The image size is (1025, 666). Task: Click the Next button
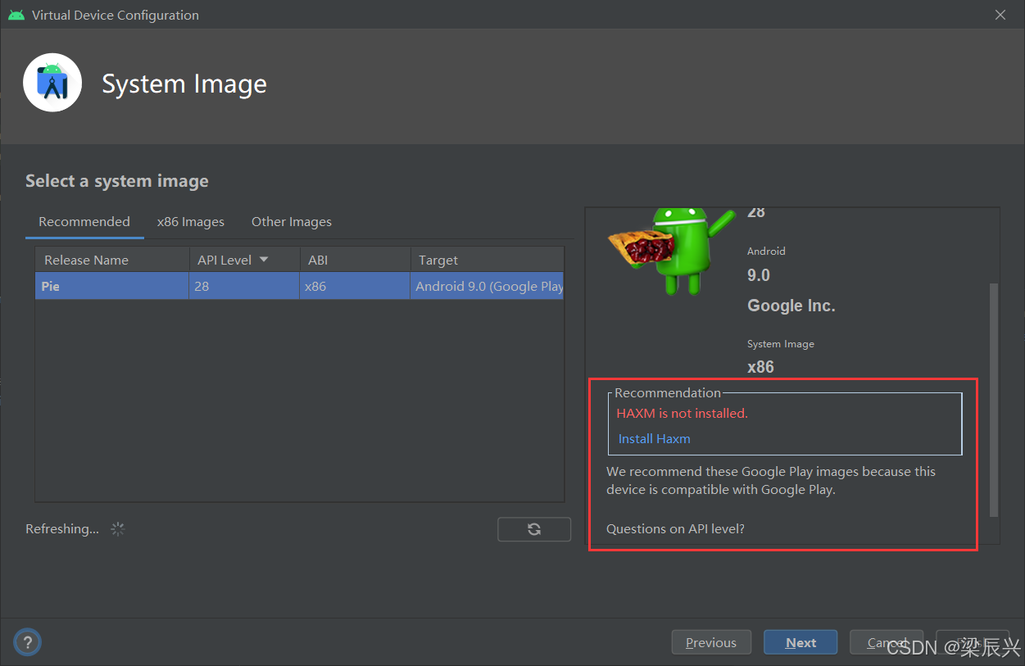pos(800,642)
